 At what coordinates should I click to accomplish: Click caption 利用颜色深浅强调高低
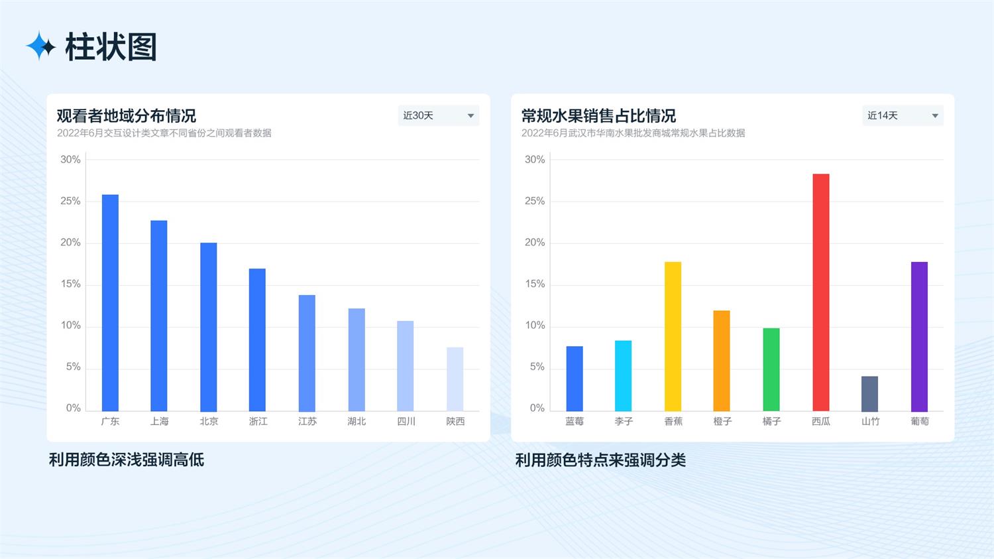pos(127,460)
